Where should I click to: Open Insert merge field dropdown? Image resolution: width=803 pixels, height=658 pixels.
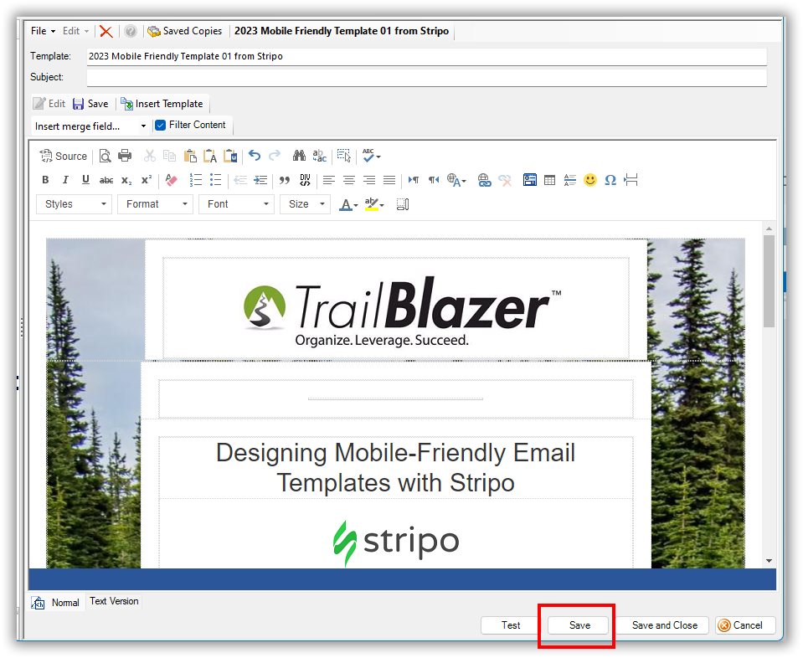[90, 126]
